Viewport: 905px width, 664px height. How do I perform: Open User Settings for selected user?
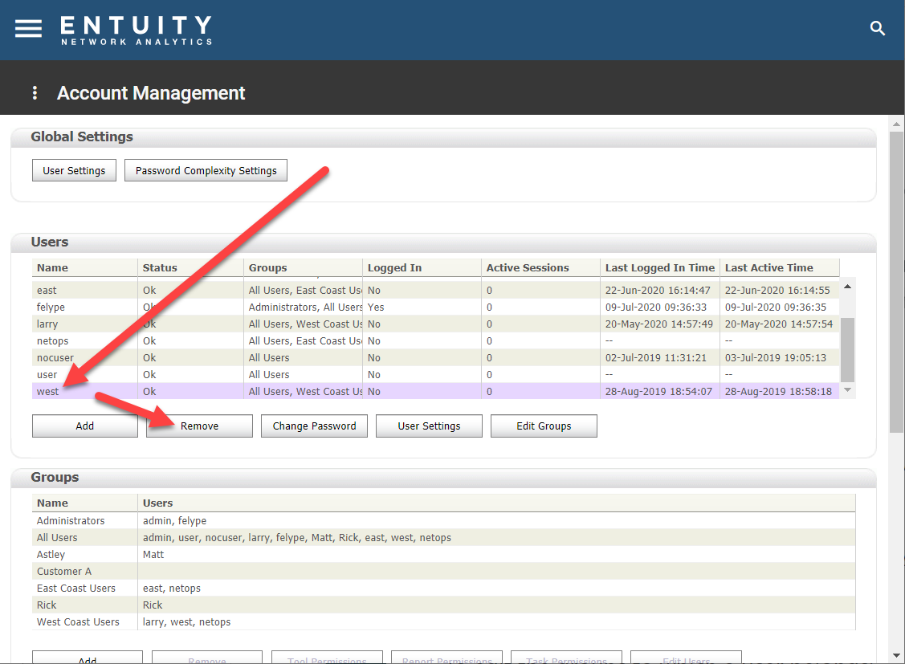pos(429,426)
